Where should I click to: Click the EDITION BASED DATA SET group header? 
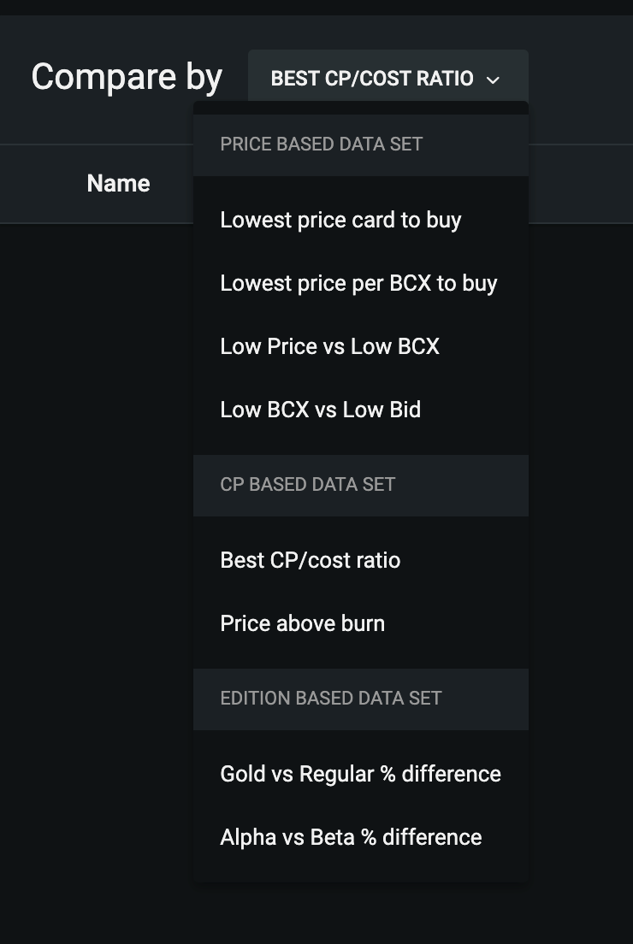[361, 699]
